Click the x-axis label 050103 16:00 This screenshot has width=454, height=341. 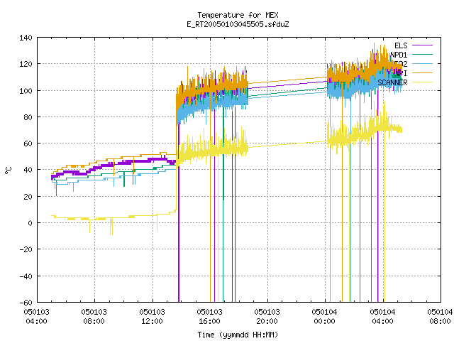click(x=209, y=317)
